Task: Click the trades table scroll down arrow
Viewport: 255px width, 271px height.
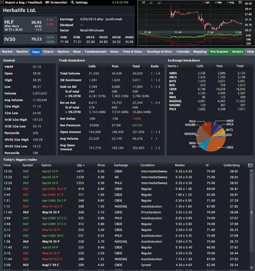Action: pyautogui.click(x=251, y=268)
